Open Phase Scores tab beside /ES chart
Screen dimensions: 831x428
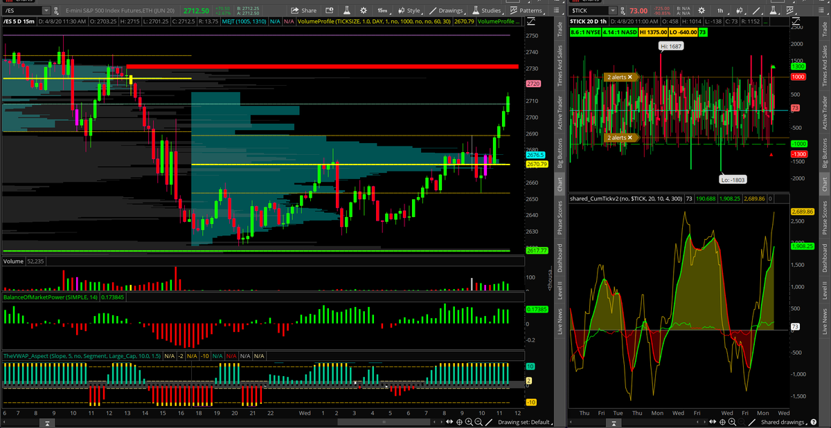click(560, 218)
